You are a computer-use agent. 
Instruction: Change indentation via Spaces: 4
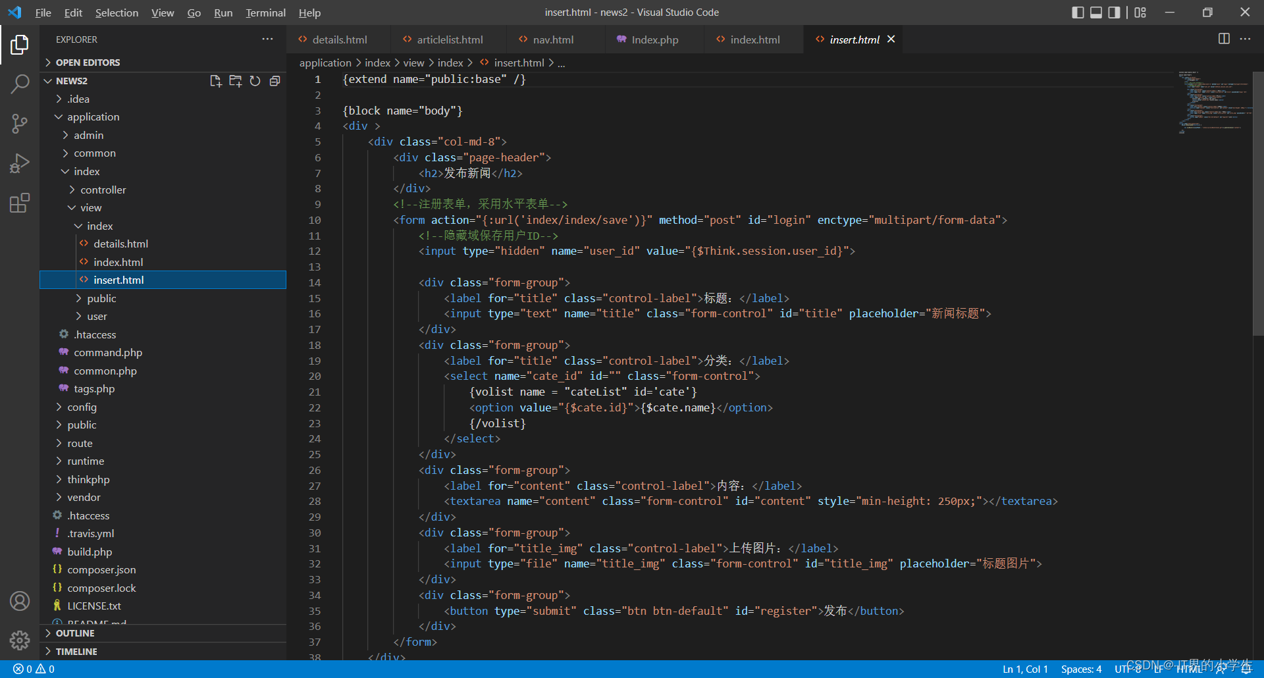(1081, 669)
